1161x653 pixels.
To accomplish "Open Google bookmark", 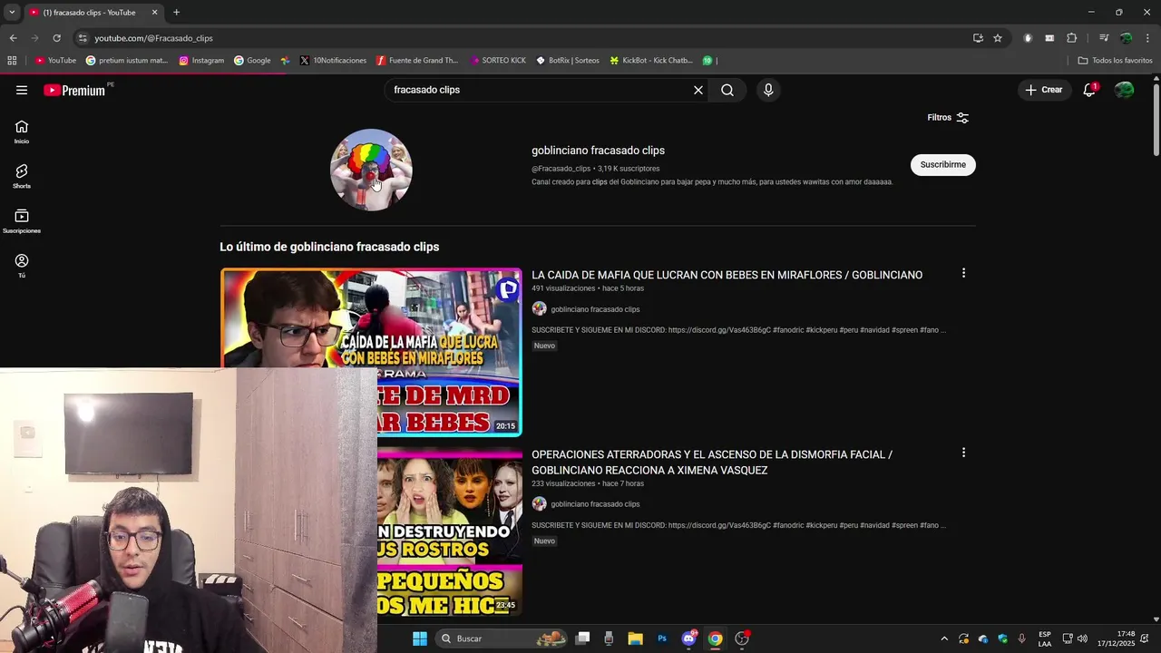I will (252, 61).
